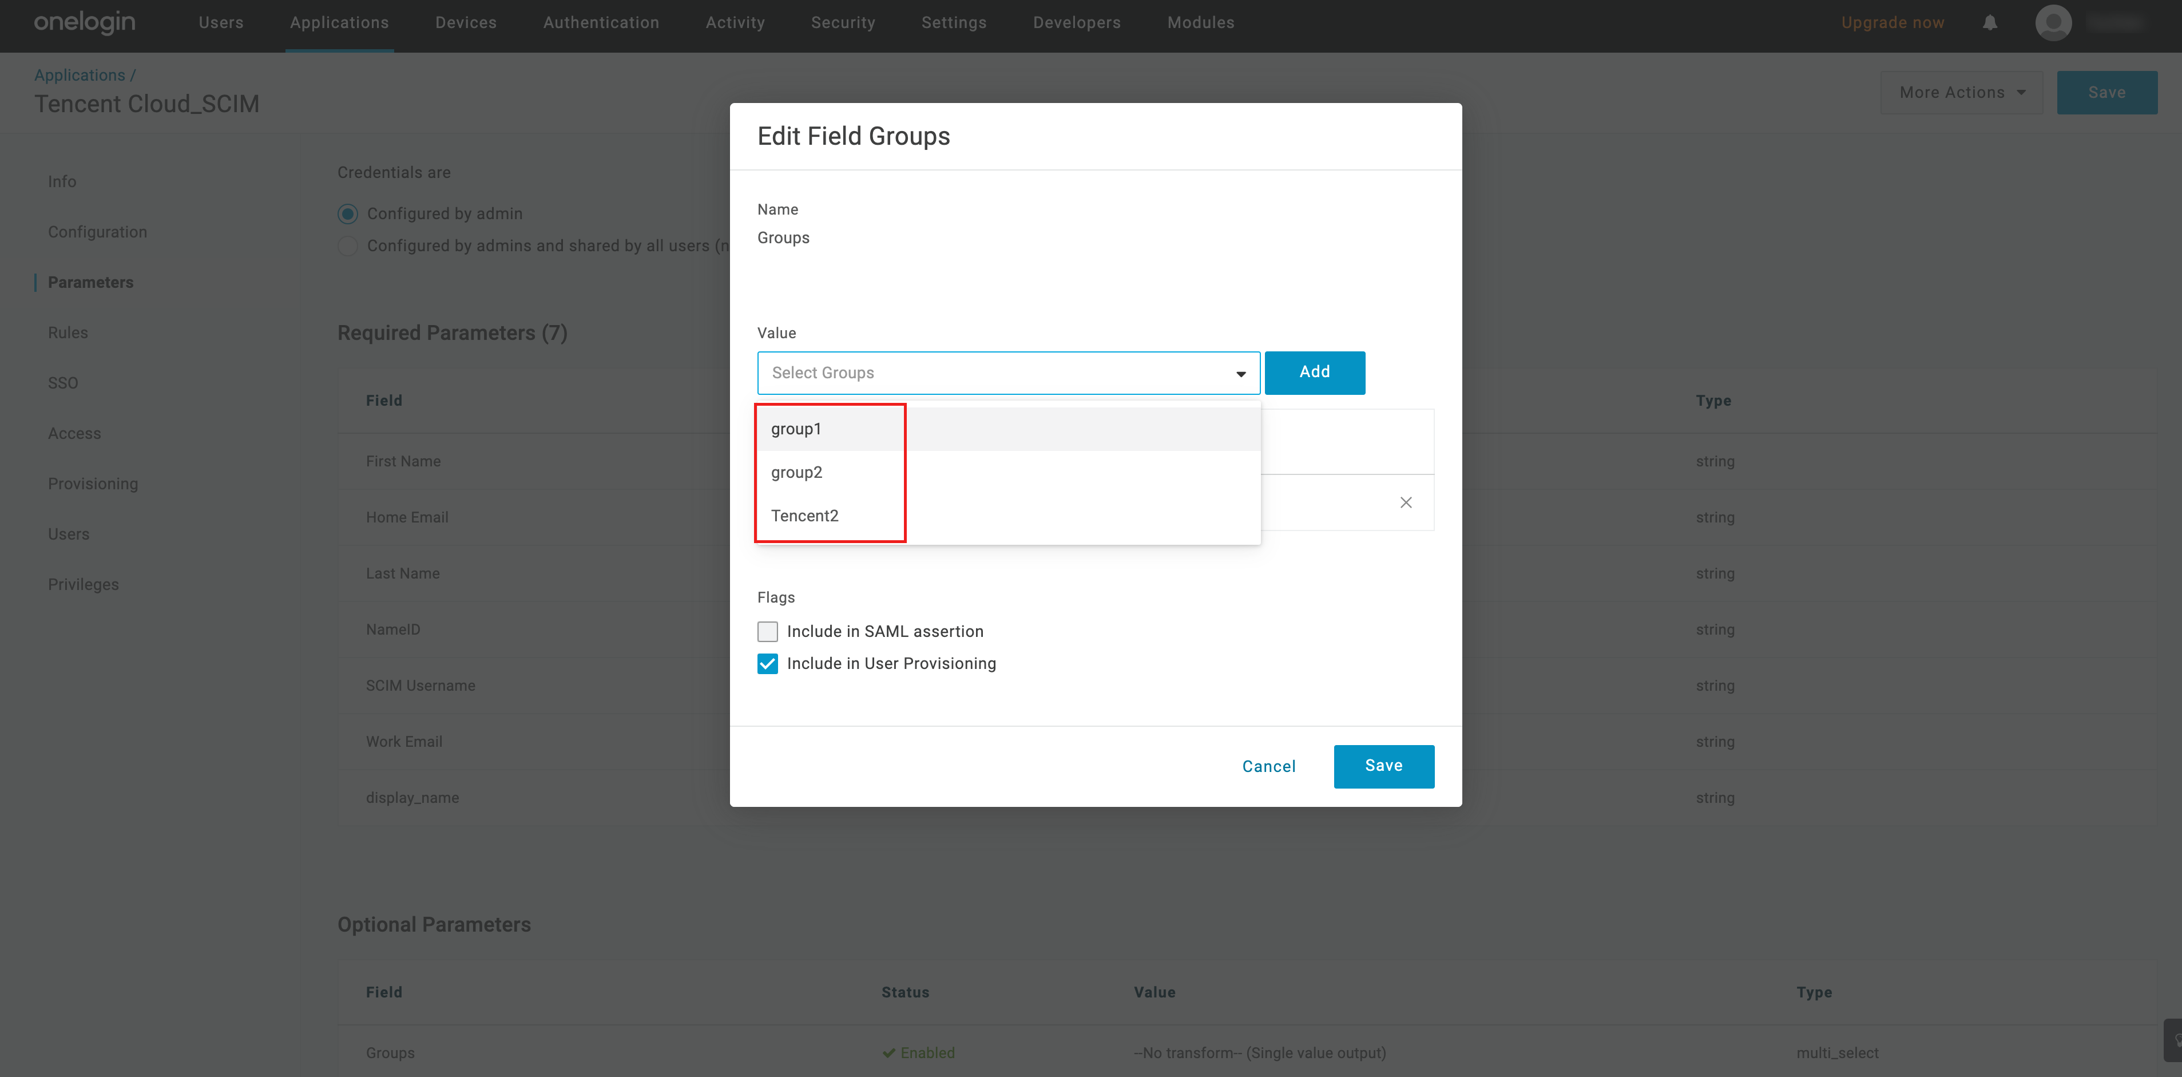The height and width of the screenshot is (1077, 2182).
Task: Follow the Applications breadcrumb link
Action: (x=80, y=76)
